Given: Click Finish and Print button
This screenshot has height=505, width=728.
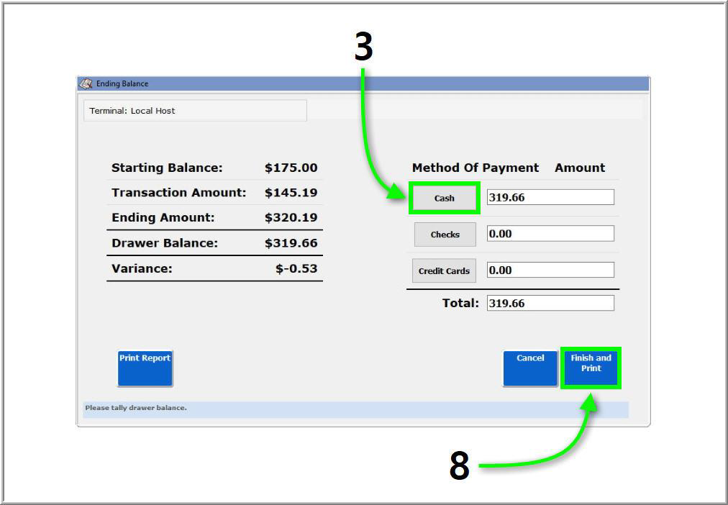Looking at the screenshot, I should pyautogui.click(x=591, y=368).
